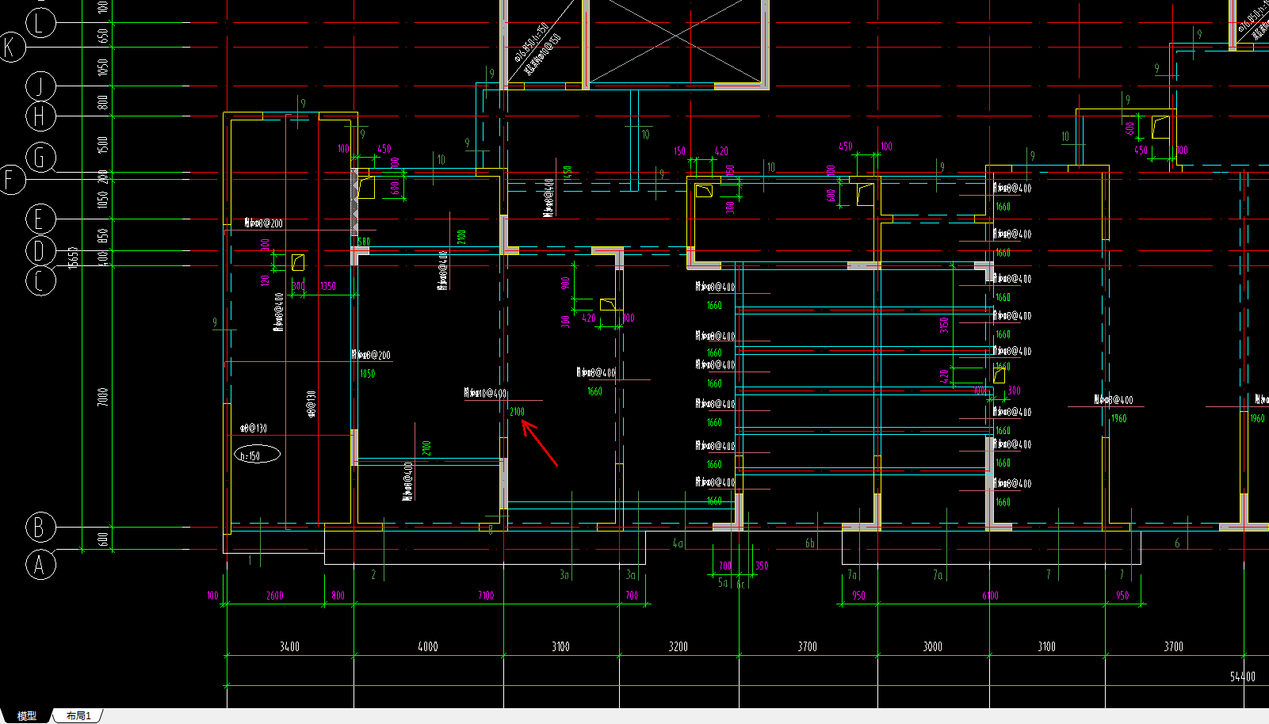
Task: Open the 布局1 layout tab
Action: [78, 715]
